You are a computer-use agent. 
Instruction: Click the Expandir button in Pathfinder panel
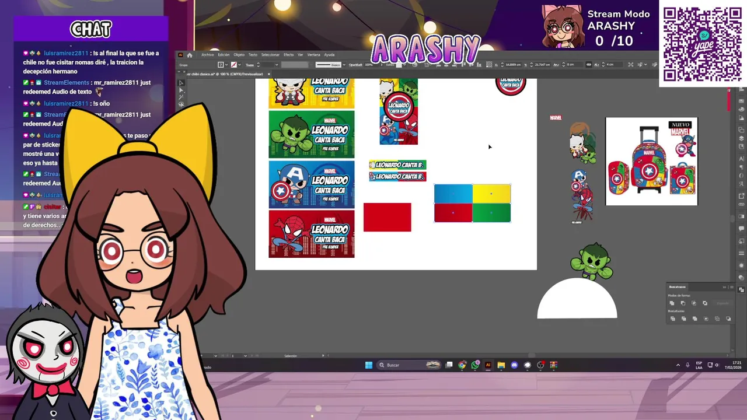(x=722, y=303)
